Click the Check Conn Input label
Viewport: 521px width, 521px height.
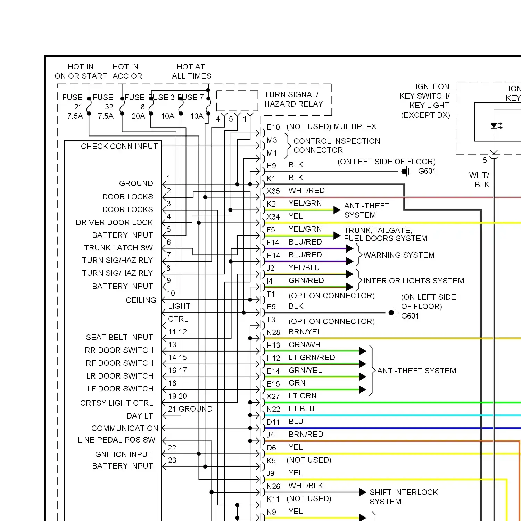pos(119,147)
